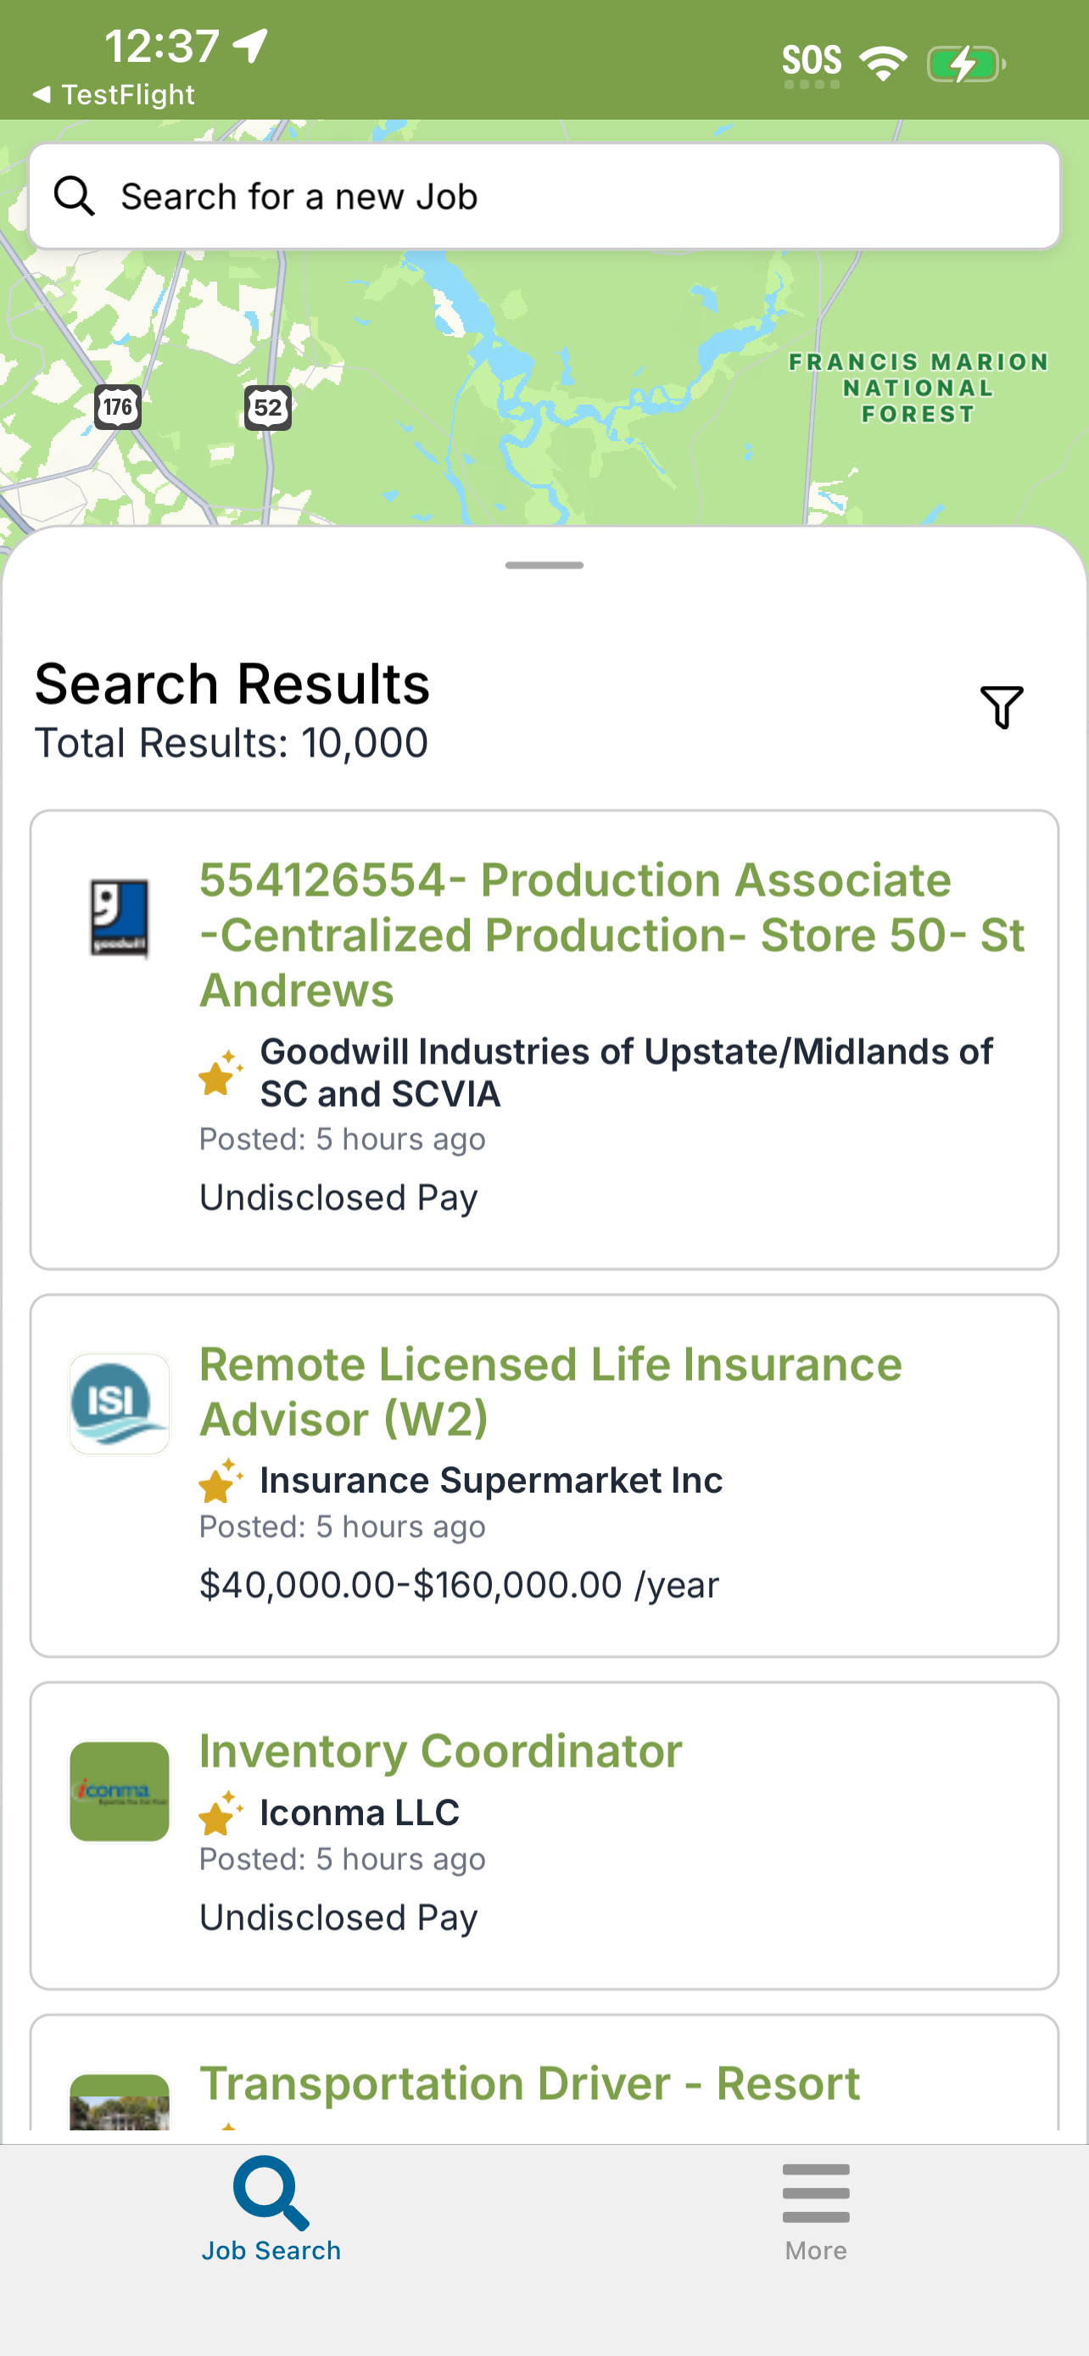Focus the Search for a new Job field

point(545,196)
